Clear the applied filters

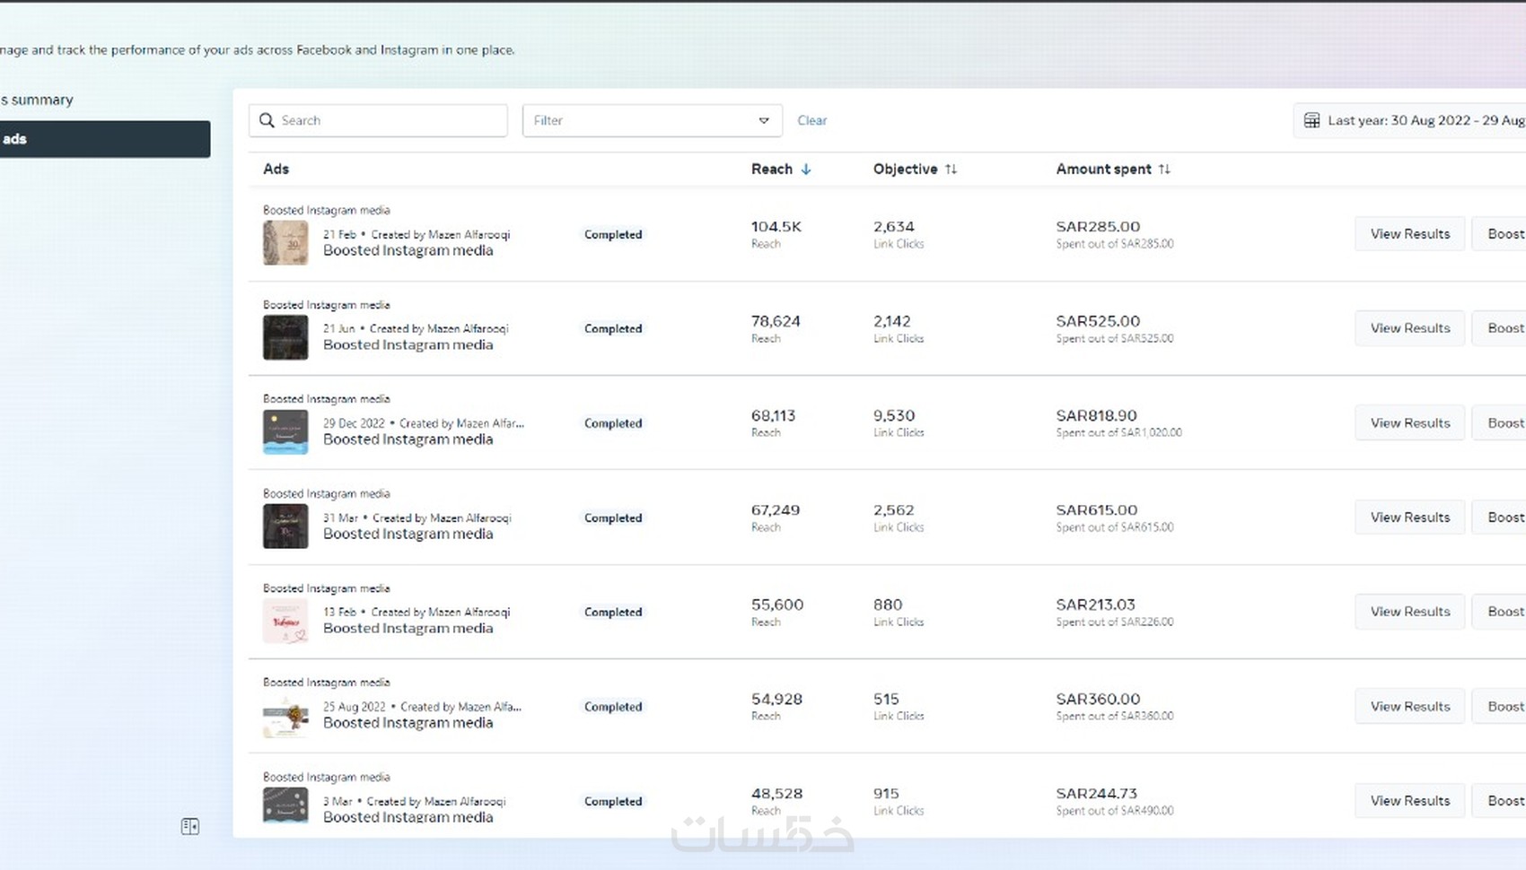[x=811, y=120]
